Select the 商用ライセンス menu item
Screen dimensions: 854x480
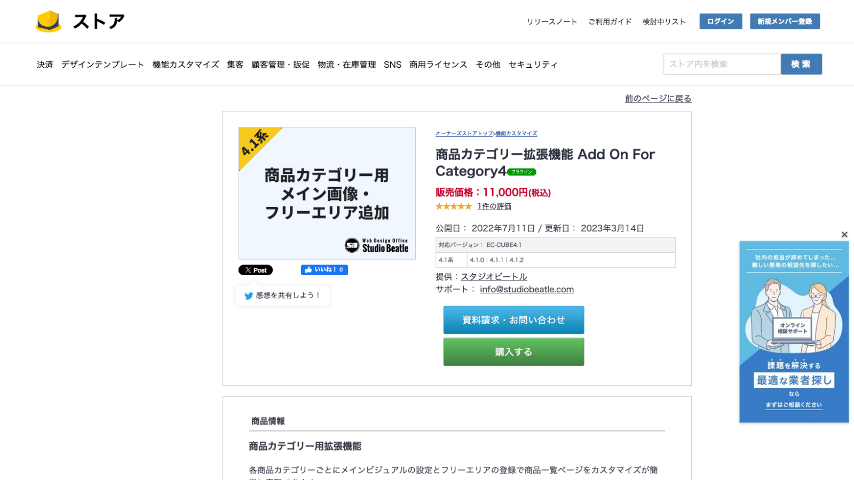click(x=438, y=65)
